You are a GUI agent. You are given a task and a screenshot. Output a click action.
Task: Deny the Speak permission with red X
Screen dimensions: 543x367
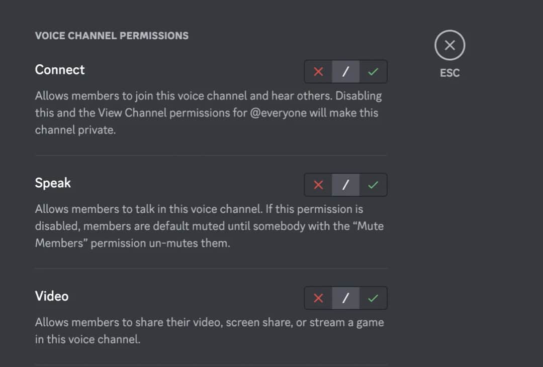click(318, 185)
